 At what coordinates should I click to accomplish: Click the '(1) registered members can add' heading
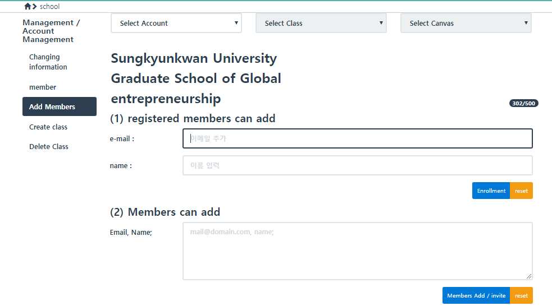point(193,118)
